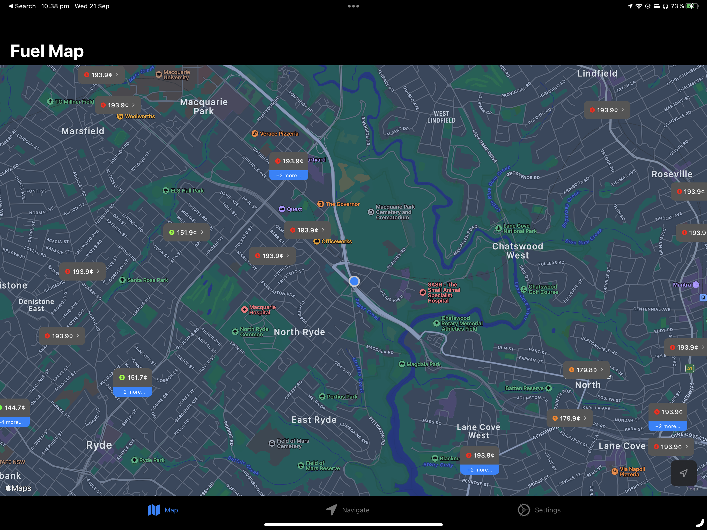Tap the Marsfield suburb label

(x=83, y=131)
